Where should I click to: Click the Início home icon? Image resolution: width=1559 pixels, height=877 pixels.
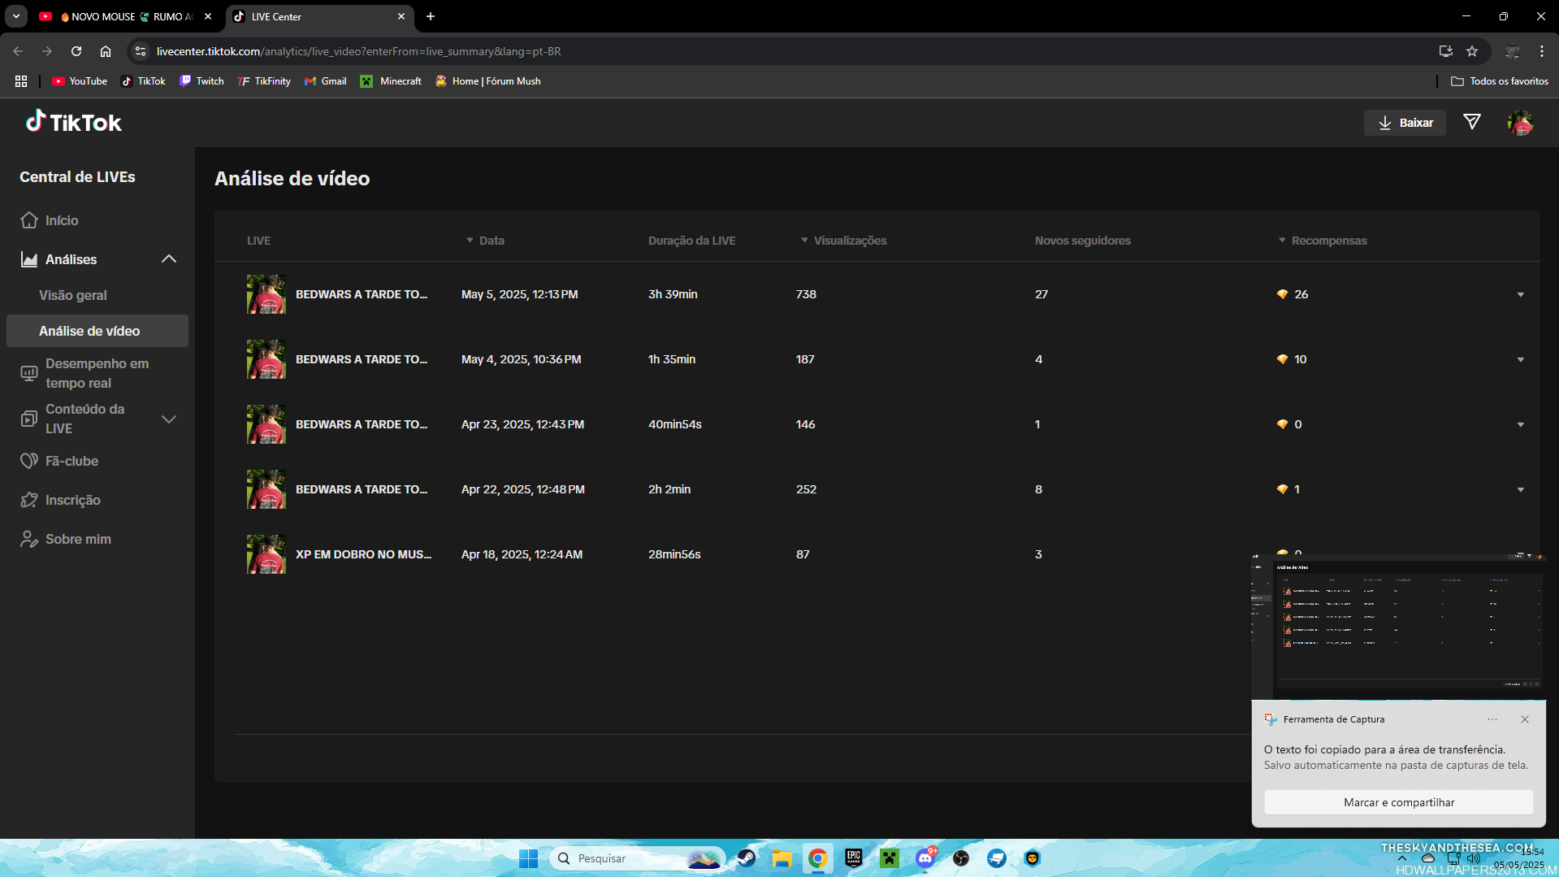tap(29, 220)
